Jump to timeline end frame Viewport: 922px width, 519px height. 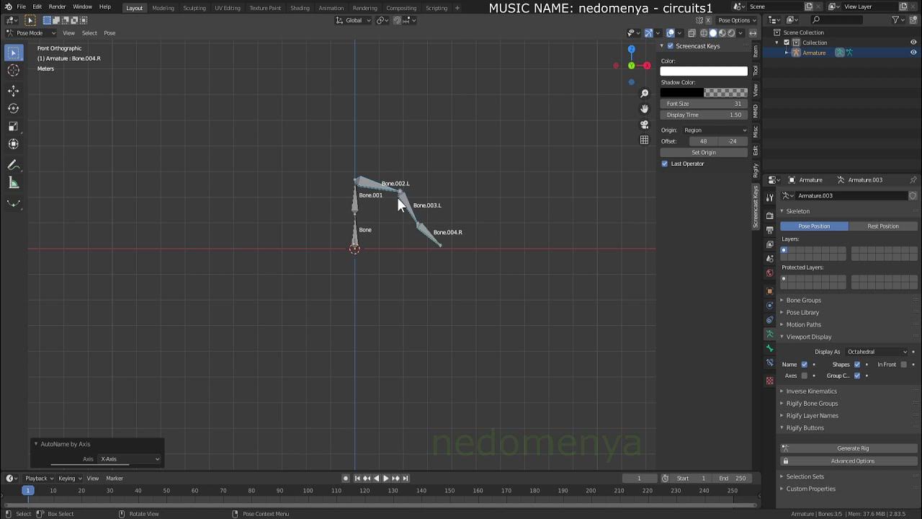(x=405, y=478)
